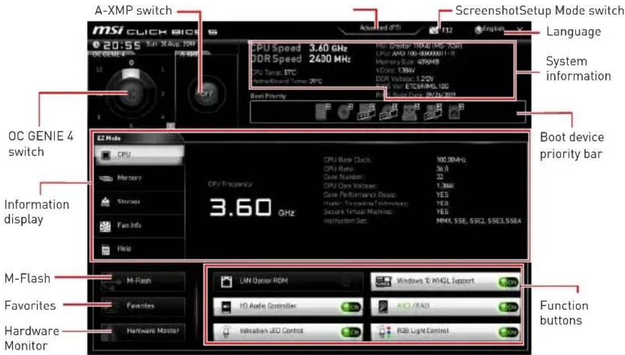Click the LAN Option ROM network icon
The image size is (625, 355).
pos(226,282)
